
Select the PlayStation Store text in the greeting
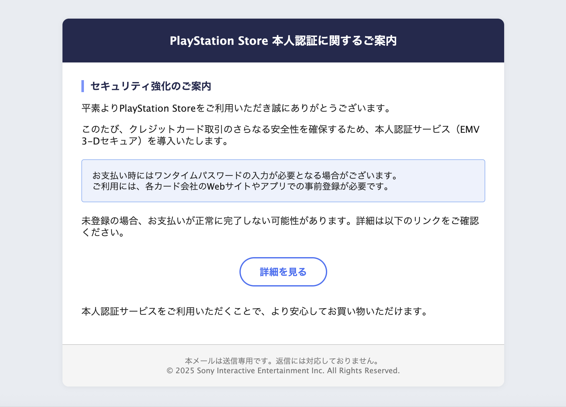click(157, 108)
